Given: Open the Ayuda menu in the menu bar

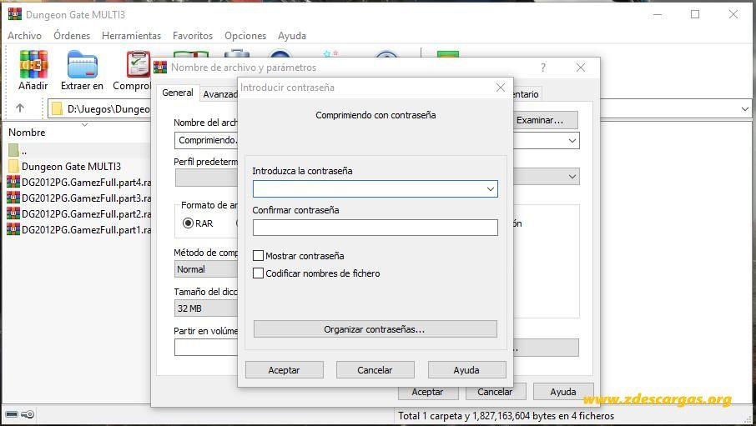Looking at the screenshot, I should [x=292, y=36].
